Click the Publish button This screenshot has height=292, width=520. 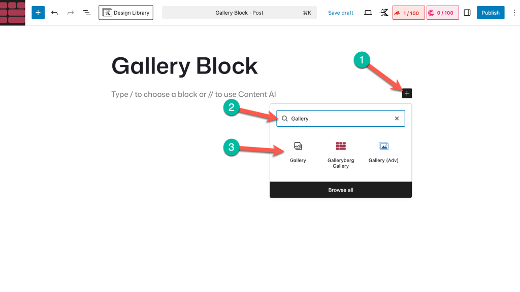tap(490, 13)
